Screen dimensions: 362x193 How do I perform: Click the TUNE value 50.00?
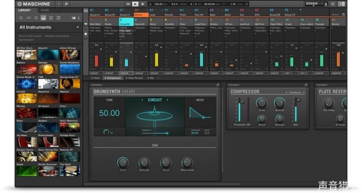110,113
